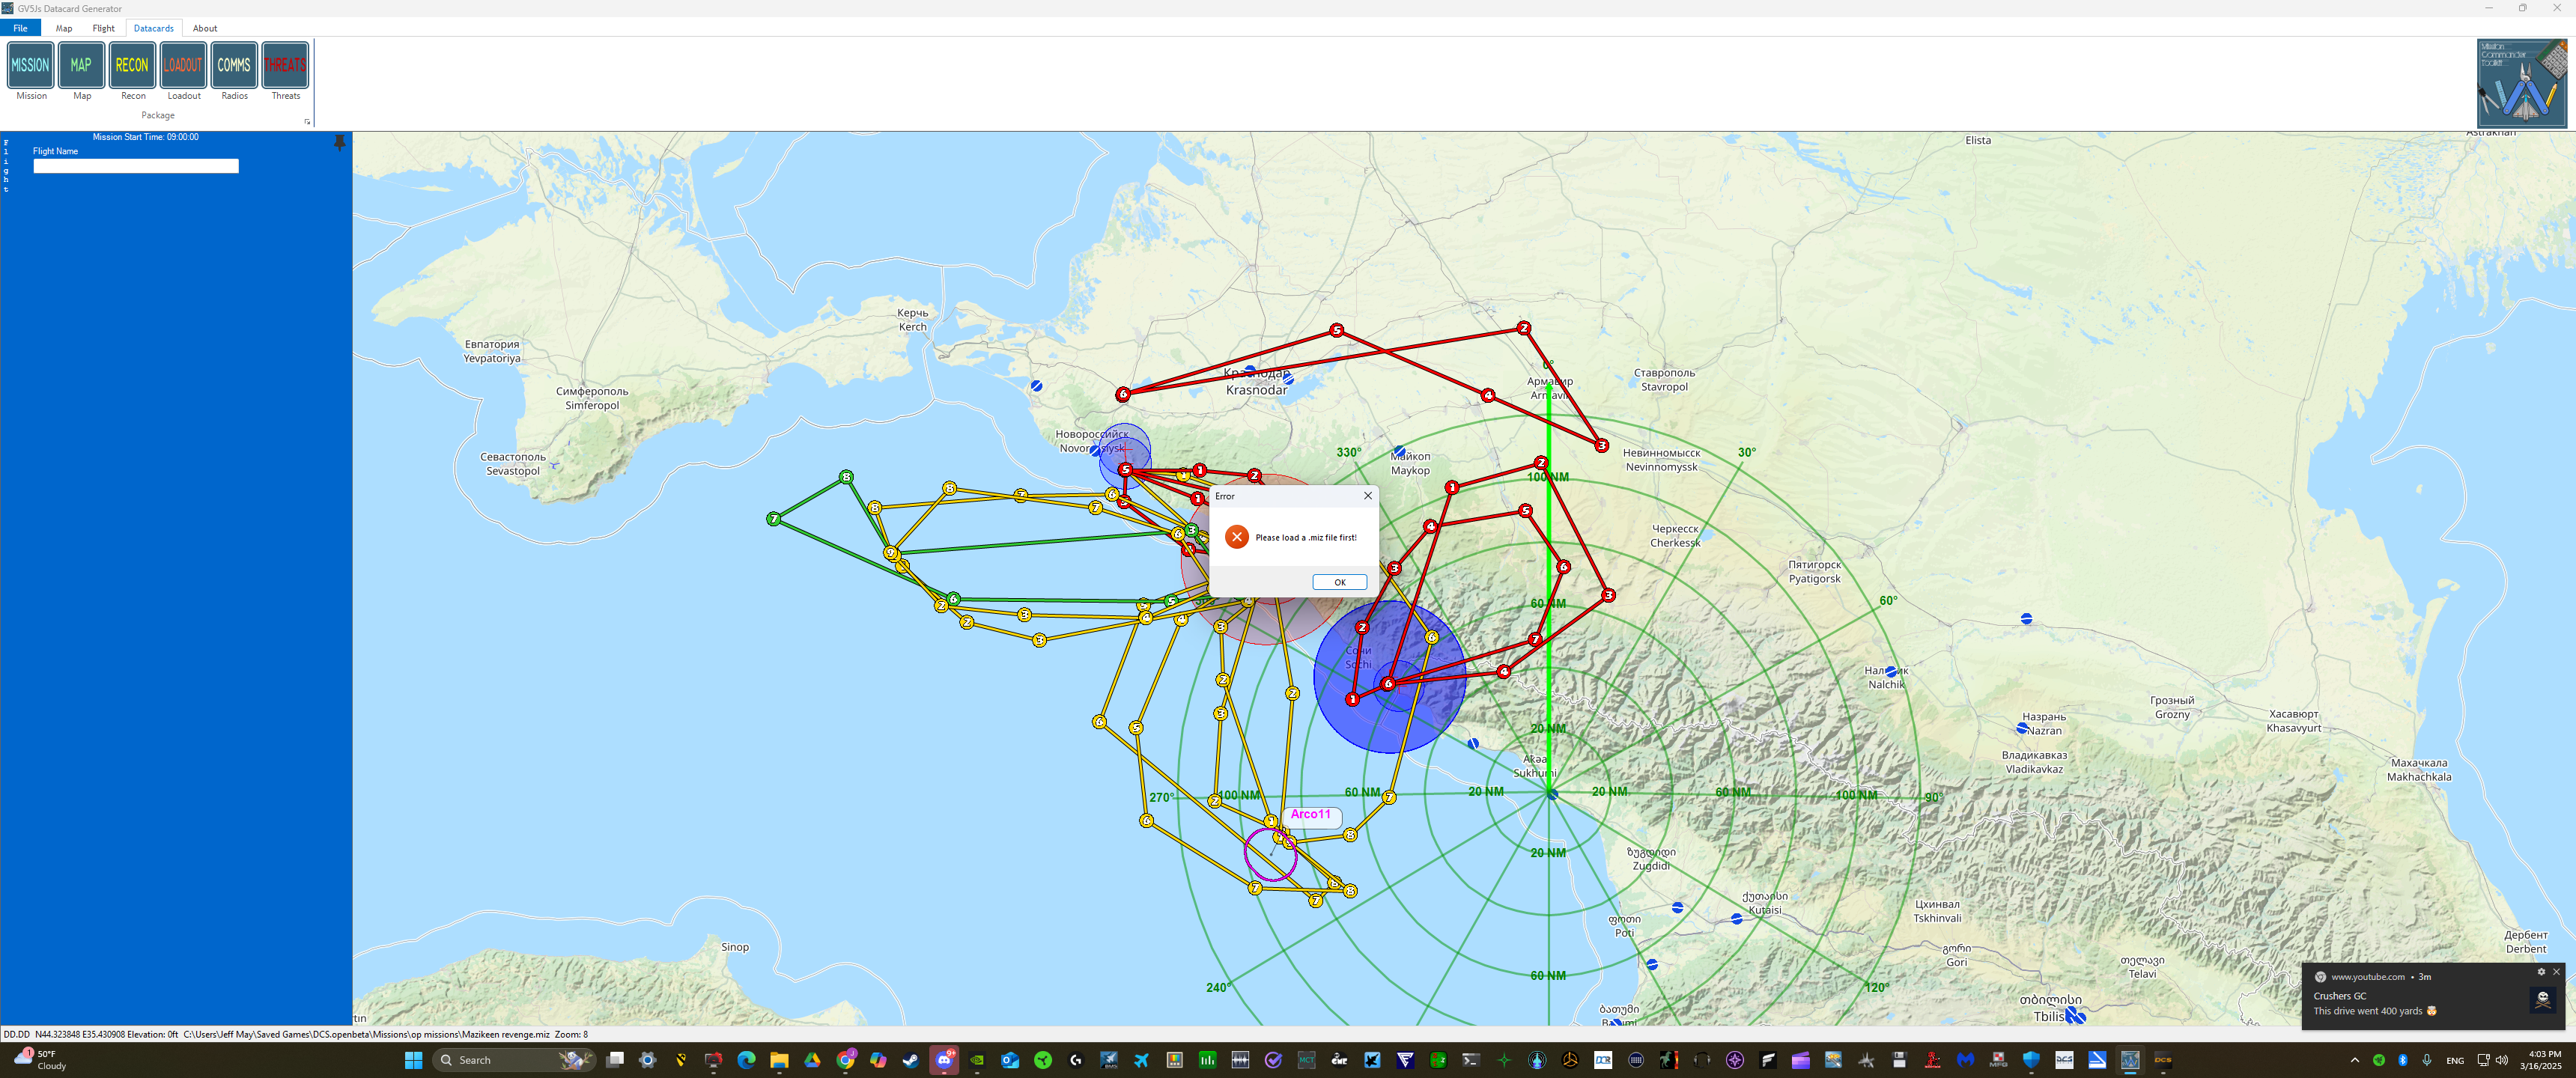Dismiss the YouTube notification popup
This screenshot has height=1078, width=2576.
click(x=2556, y=972)
